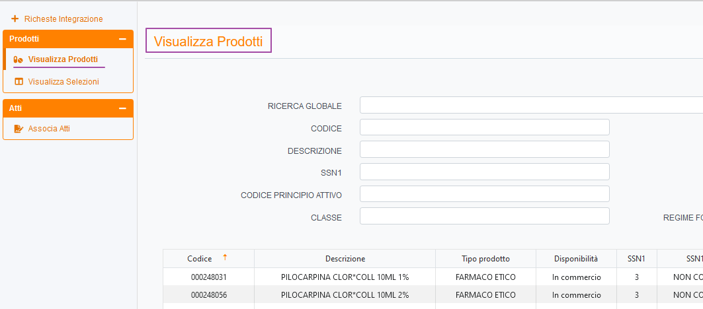Sort table by Tipo prodotto column header
Viewport: 703px width, 309px height.
[485, 259]
